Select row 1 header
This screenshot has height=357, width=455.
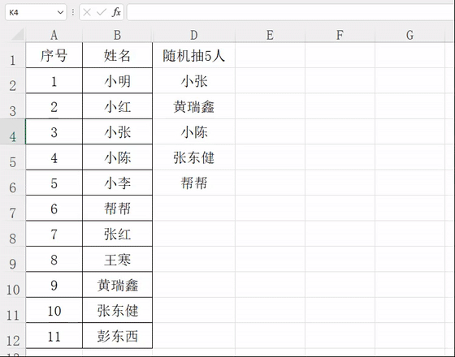[13, 55]
